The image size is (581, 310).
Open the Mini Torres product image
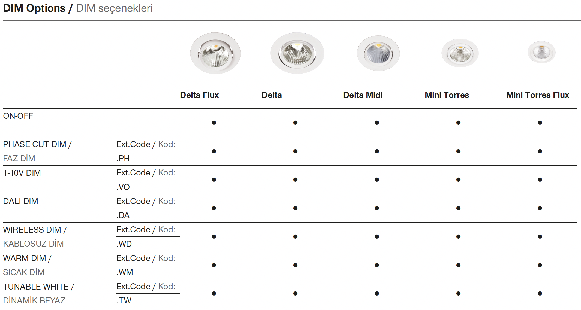[460, 53]
